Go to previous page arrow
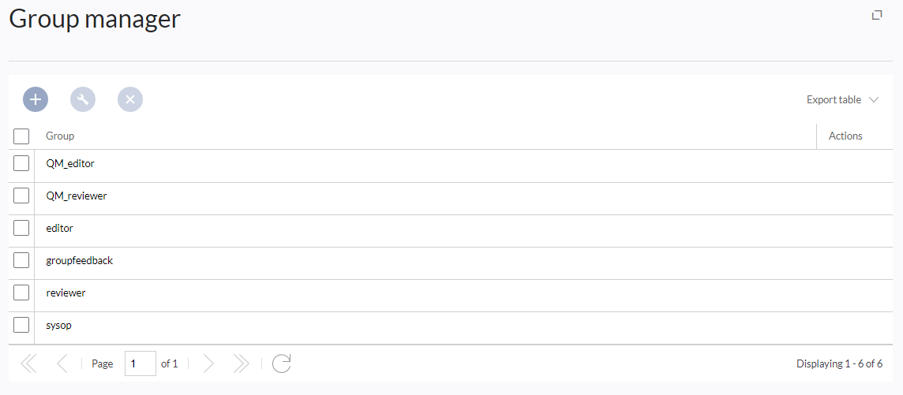This screenshot has height=395, width=903. (62, 363)
